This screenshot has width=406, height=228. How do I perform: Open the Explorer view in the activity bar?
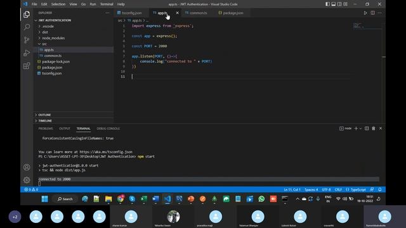click(27, 15)
